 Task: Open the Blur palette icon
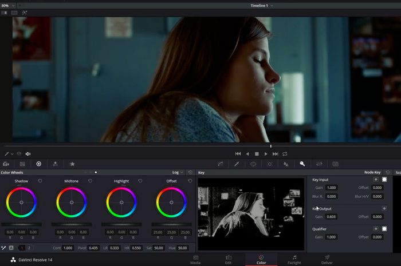[286, 164]
